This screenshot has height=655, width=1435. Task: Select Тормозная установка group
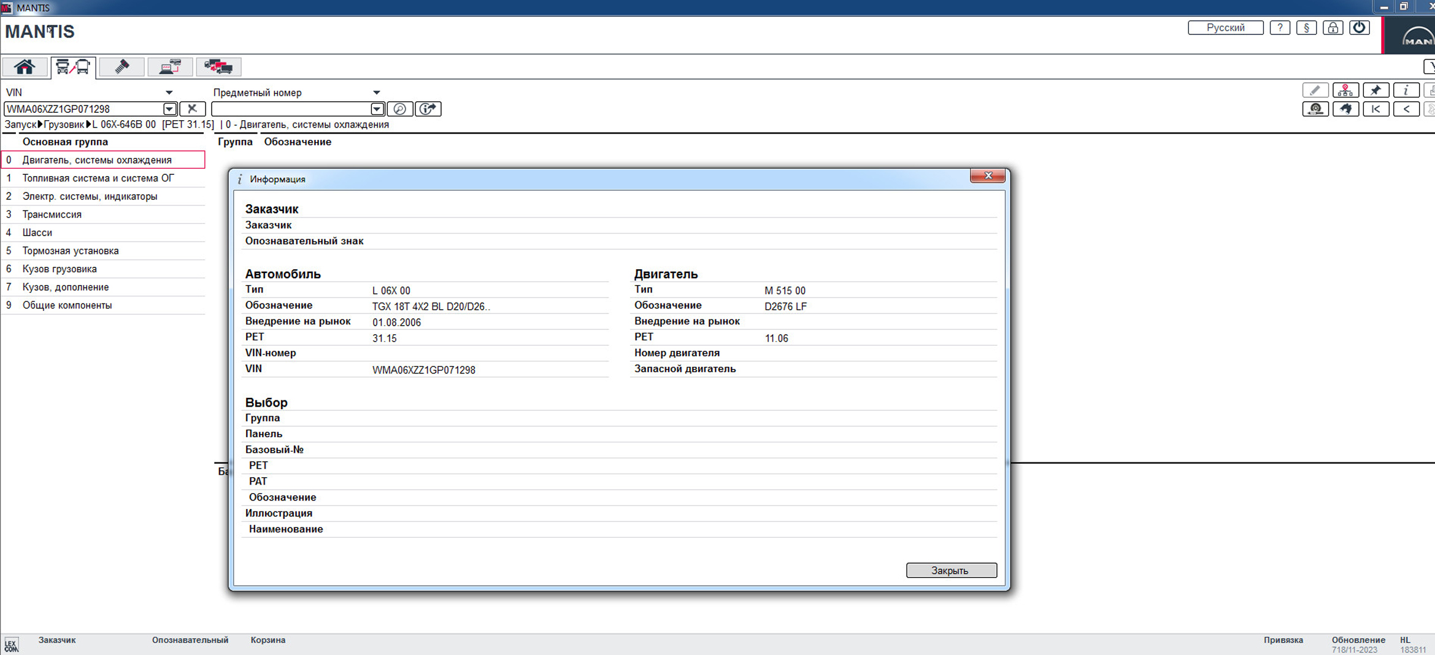(x=71, y=251)
